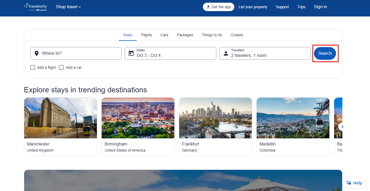The height and width of the screenshot is (191, 370).
Task: Switch to the Cruises tab
Action: click(237, 35)
